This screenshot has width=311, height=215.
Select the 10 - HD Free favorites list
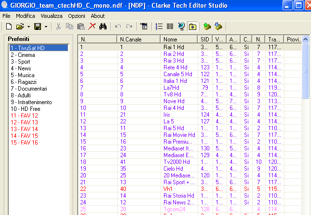[x=26, y=109]
